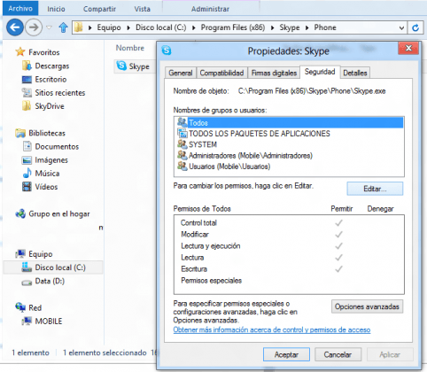Click the back navigation arrow icon
Image resolution: width=427 pixels, height=372 pixels.
(15, 27)
